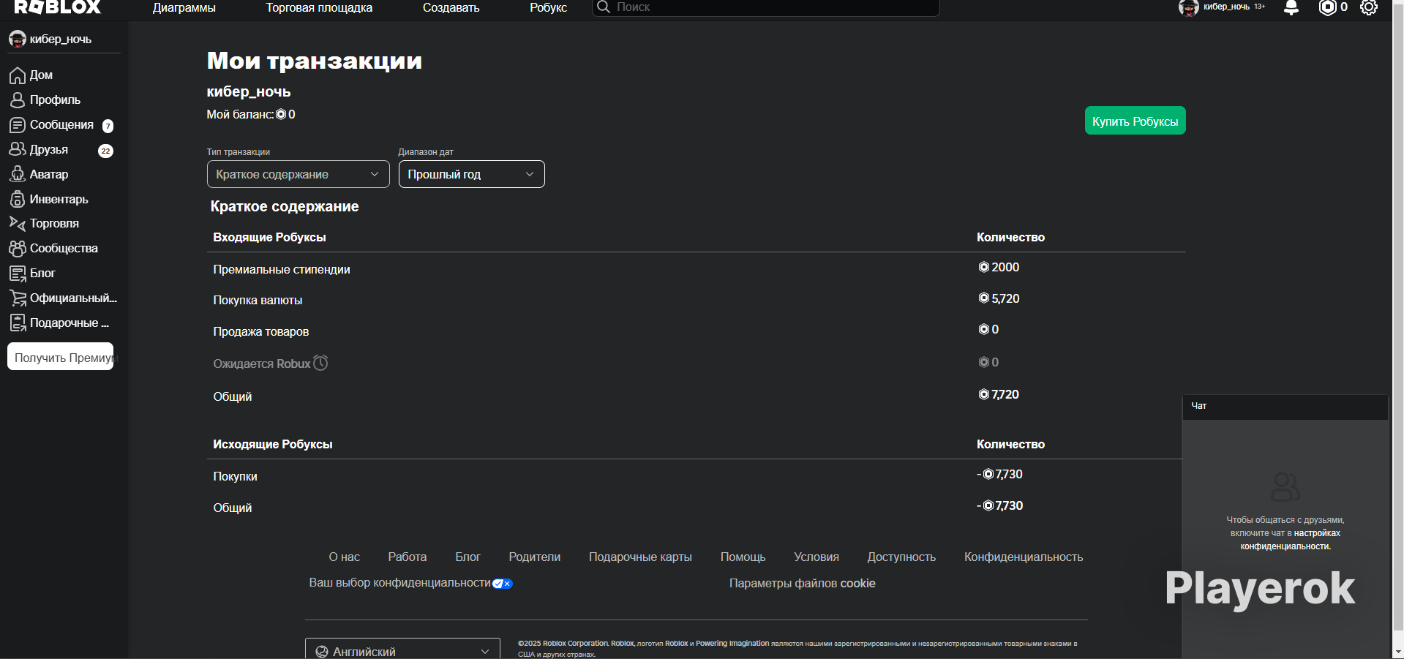Click the Исходящие Робуксы table heading

pos(273,444)
